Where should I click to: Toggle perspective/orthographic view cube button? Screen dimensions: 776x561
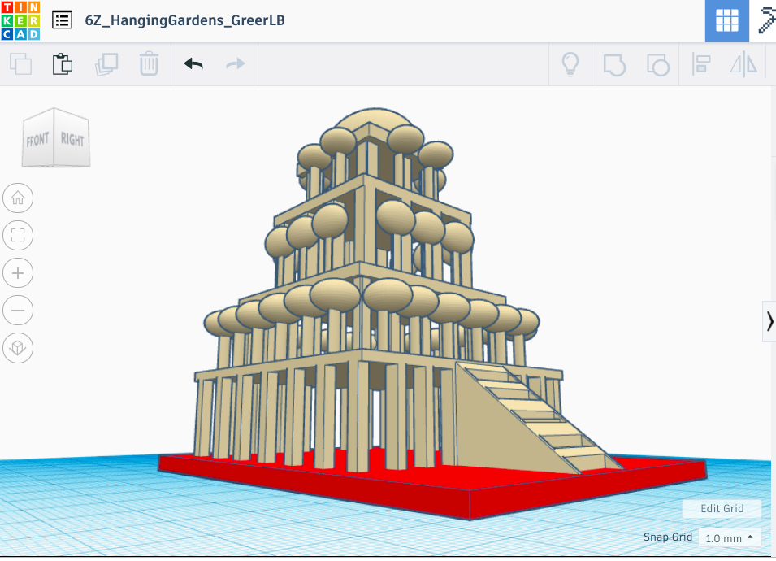(x=18, y=349)
